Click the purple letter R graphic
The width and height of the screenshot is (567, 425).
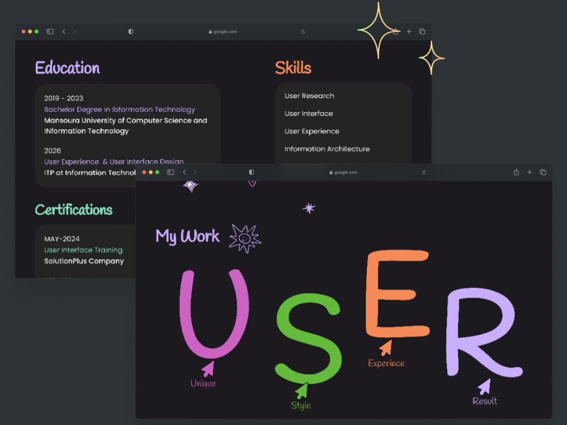coord(484,333)
